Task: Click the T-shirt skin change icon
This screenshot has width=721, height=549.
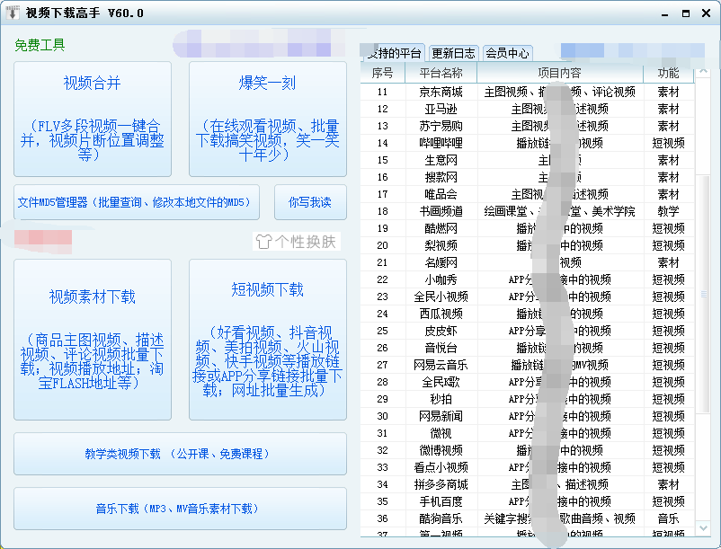Action: (263, 242)
